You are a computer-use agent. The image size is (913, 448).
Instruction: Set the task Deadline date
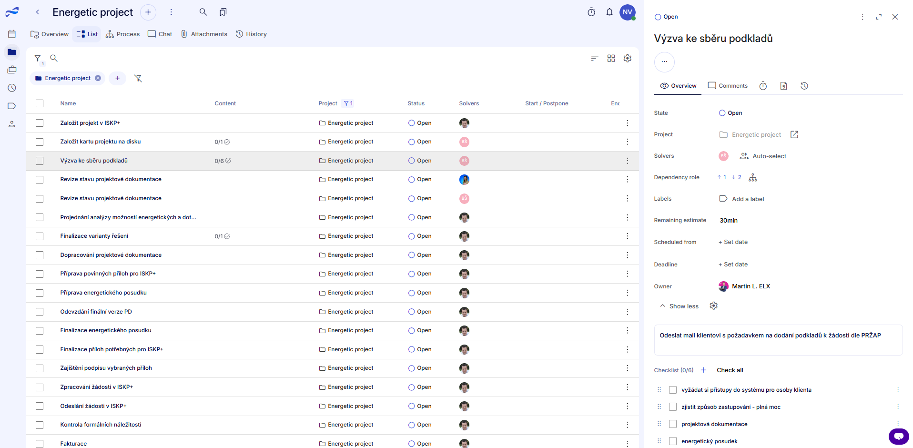733,265
